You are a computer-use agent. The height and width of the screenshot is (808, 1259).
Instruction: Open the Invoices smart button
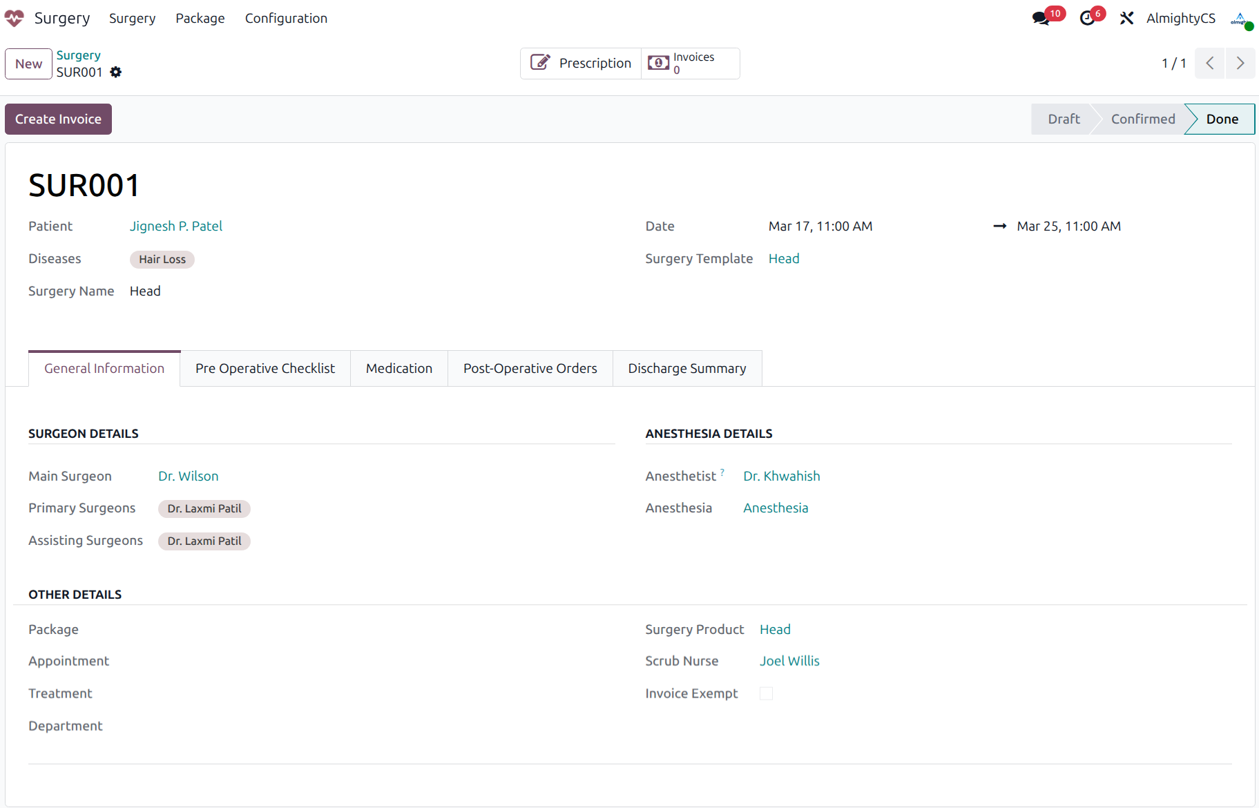(x=690, y=64)
